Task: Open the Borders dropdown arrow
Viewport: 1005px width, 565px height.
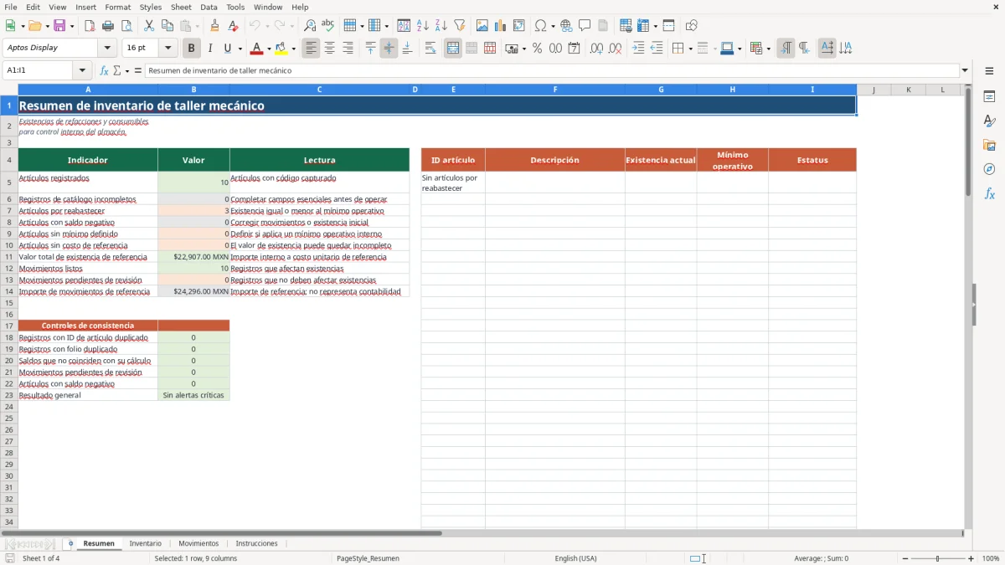Action: (x=689, y=49)
